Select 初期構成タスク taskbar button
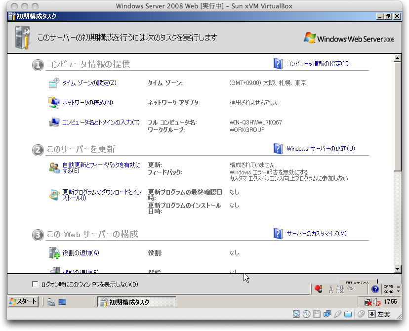Screen dimensions: 409x331 (x=137, y=302)
